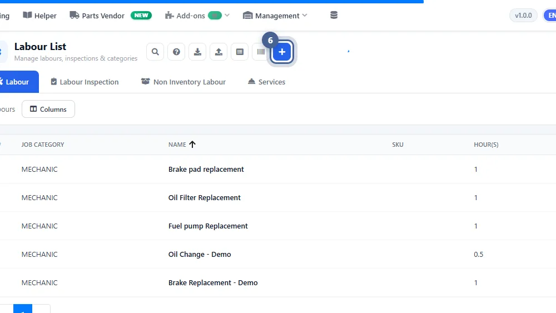The height and width of the screenshot is (313, 556).
Task: Select MECHANIC in Oil Change - Demo row
Action: (x=39, y=255)
